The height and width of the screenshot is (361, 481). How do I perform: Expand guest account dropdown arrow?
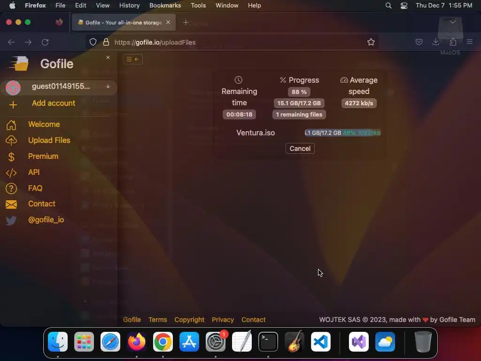point(108,86)
